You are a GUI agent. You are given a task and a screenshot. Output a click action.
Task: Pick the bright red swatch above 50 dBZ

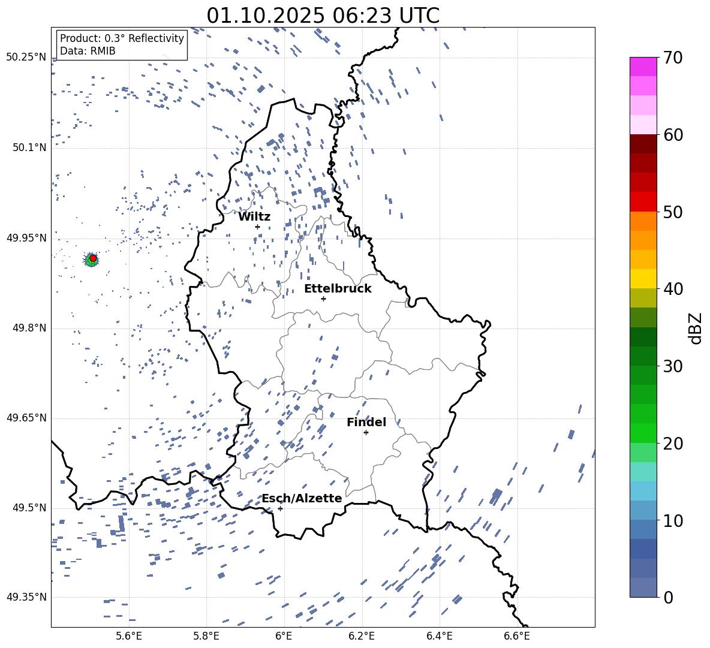click(x=643, y=202)
